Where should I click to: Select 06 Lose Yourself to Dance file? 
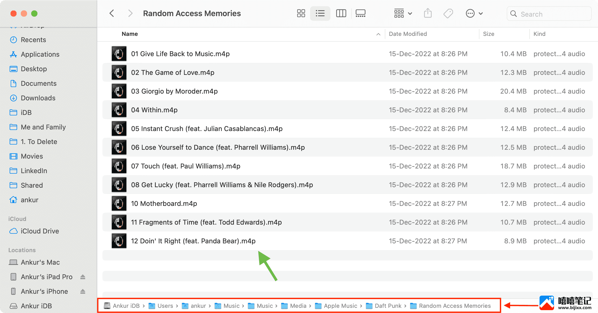click(347, 147)
